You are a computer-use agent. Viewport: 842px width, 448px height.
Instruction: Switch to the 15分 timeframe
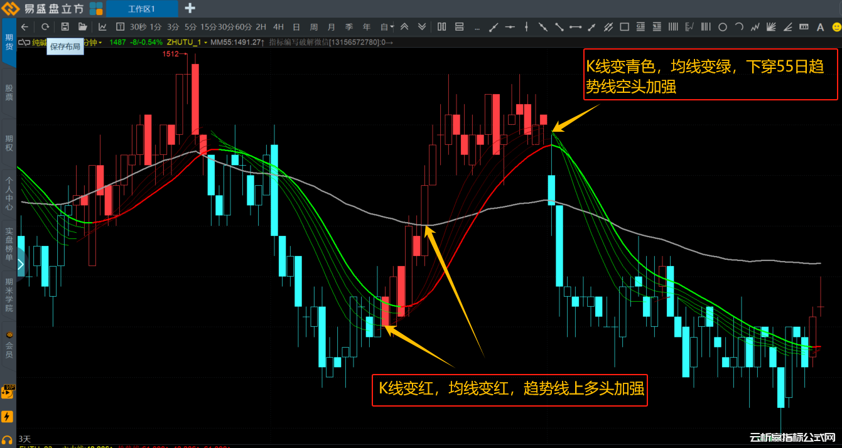coord(208,27)
